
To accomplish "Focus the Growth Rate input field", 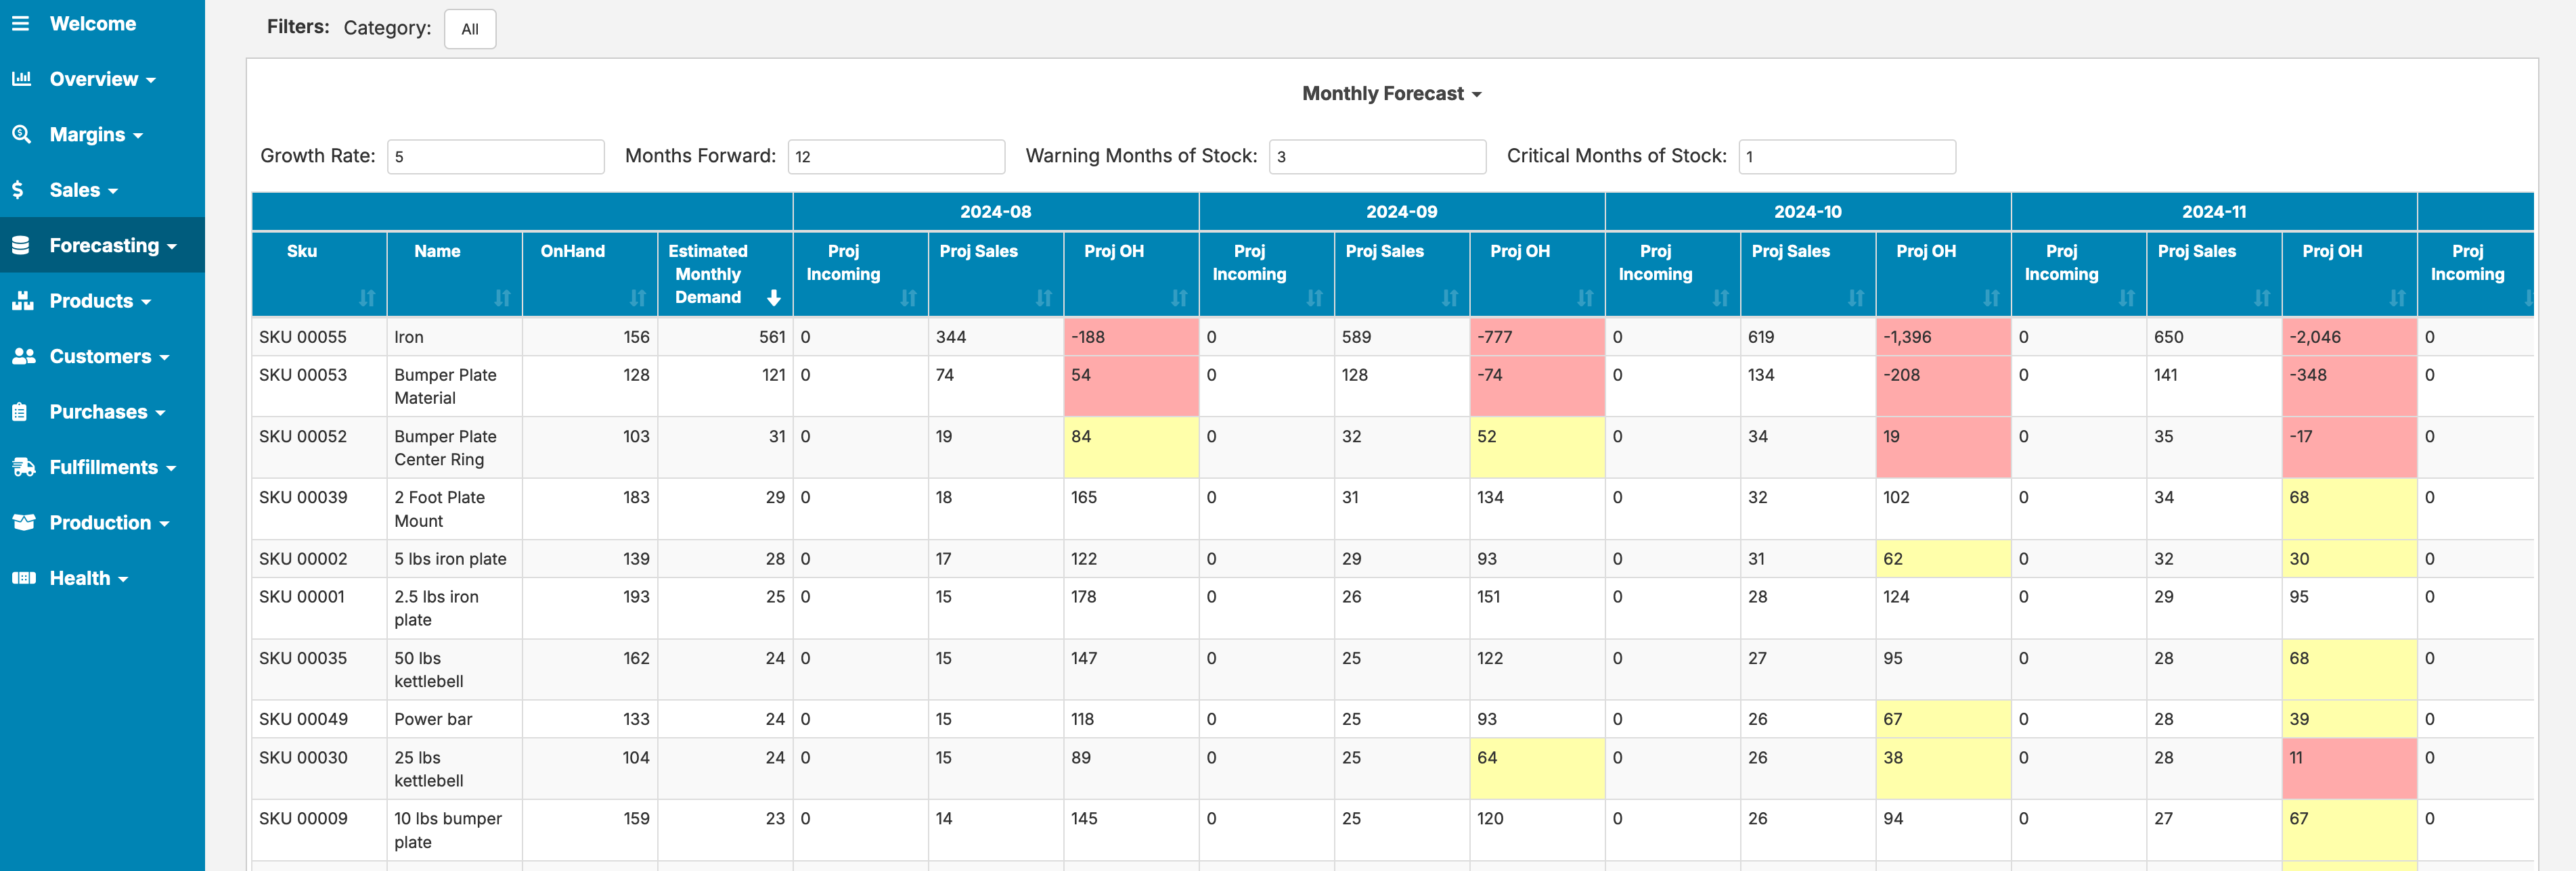I will point(495,157).
